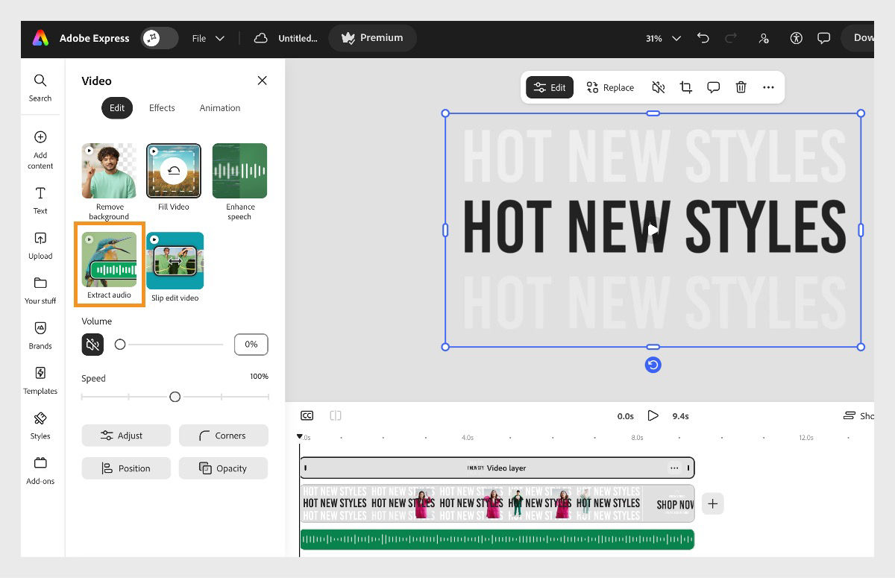
Task: Select the Video layer track
Action: point(497,468)
